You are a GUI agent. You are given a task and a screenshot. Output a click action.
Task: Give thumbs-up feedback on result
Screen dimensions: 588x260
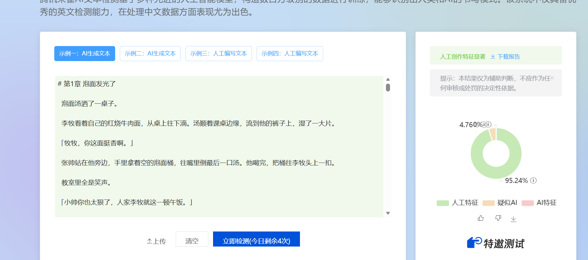[x=481, y=218]
